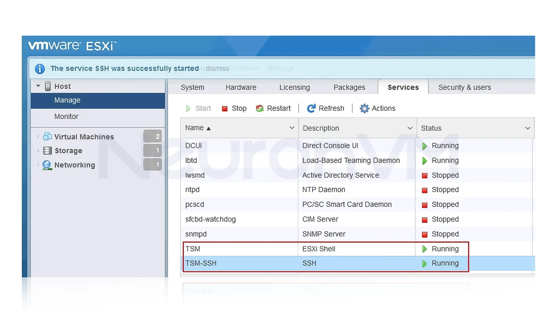This screenshot has width=557, height=313.
Task: Click the Host server icon
Action: tap(48, 86)
